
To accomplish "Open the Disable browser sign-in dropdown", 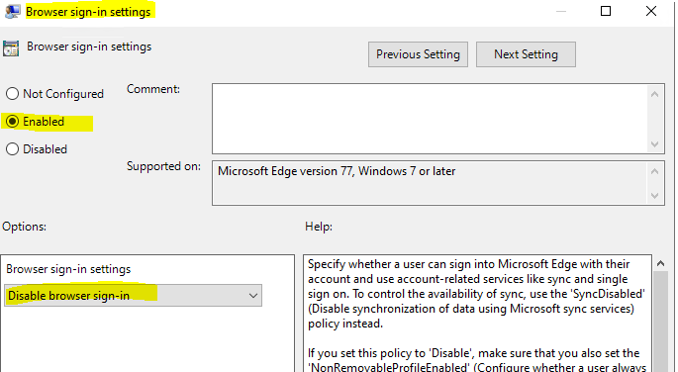I will point(134,296).
